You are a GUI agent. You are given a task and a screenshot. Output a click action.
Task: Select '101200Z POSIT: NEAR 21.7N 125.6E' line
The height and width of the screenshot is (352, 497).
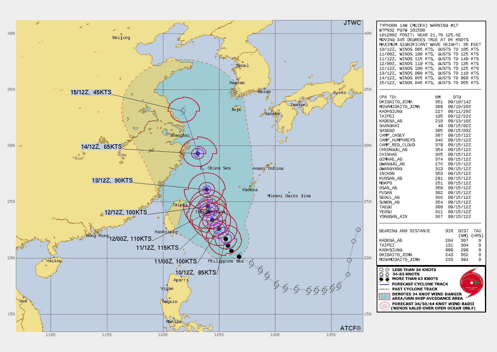point(420,35)
